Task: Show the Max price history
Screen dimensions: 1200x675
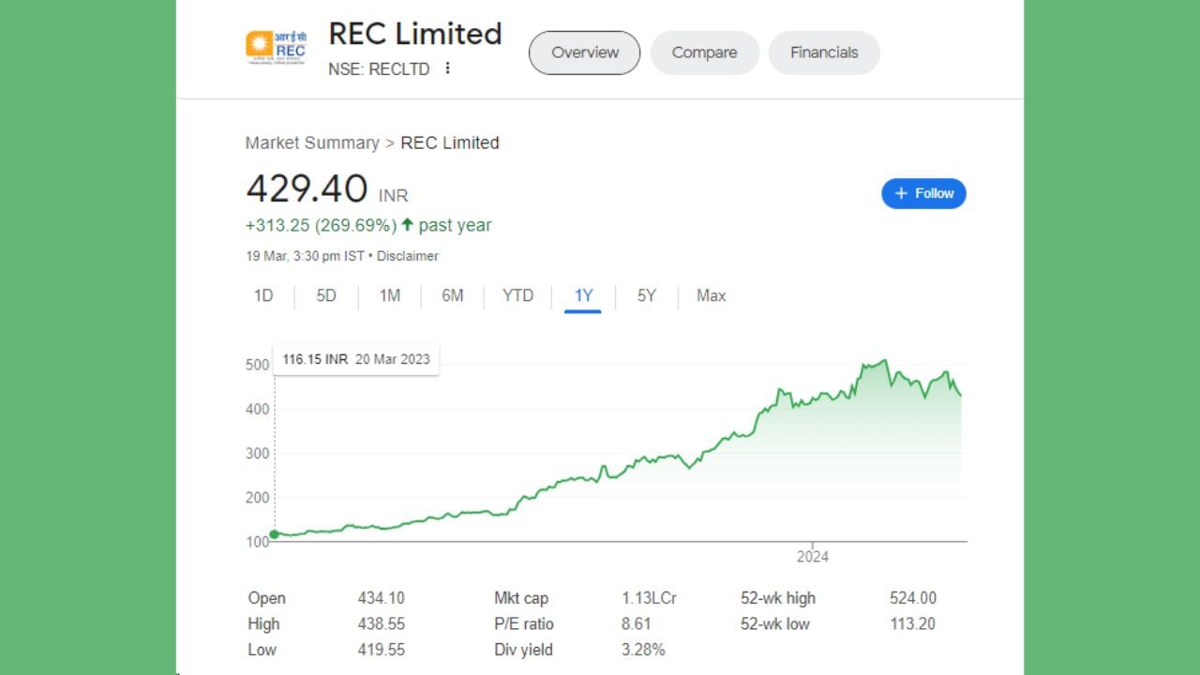Action: (711, 295)
